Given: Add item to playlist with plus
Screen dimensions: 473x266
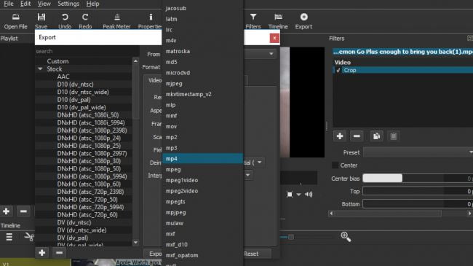Looking at the screenshot, I should point(7,211).
